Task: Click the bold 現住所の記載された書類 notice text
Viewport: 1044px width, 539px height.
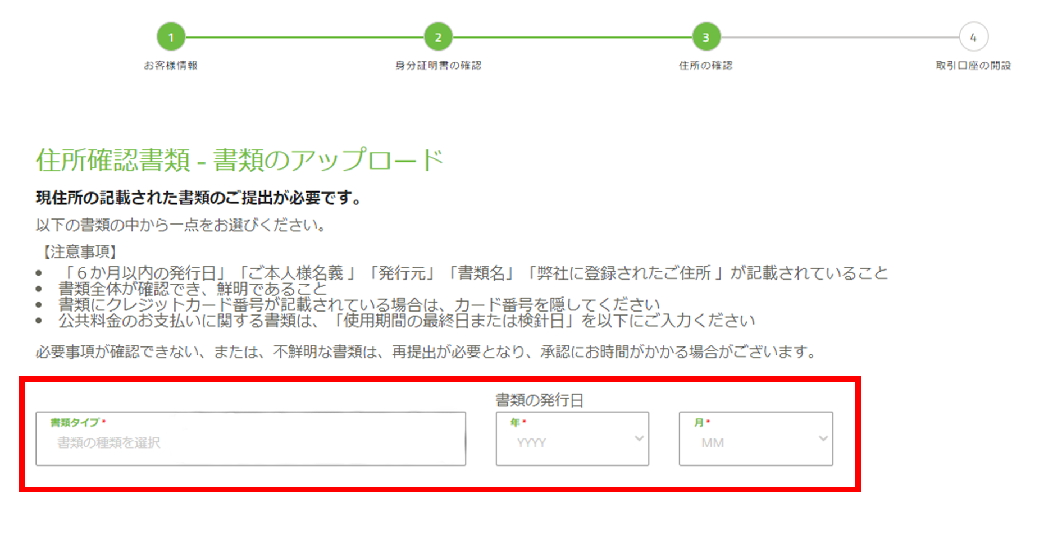Action: [198, 198]
